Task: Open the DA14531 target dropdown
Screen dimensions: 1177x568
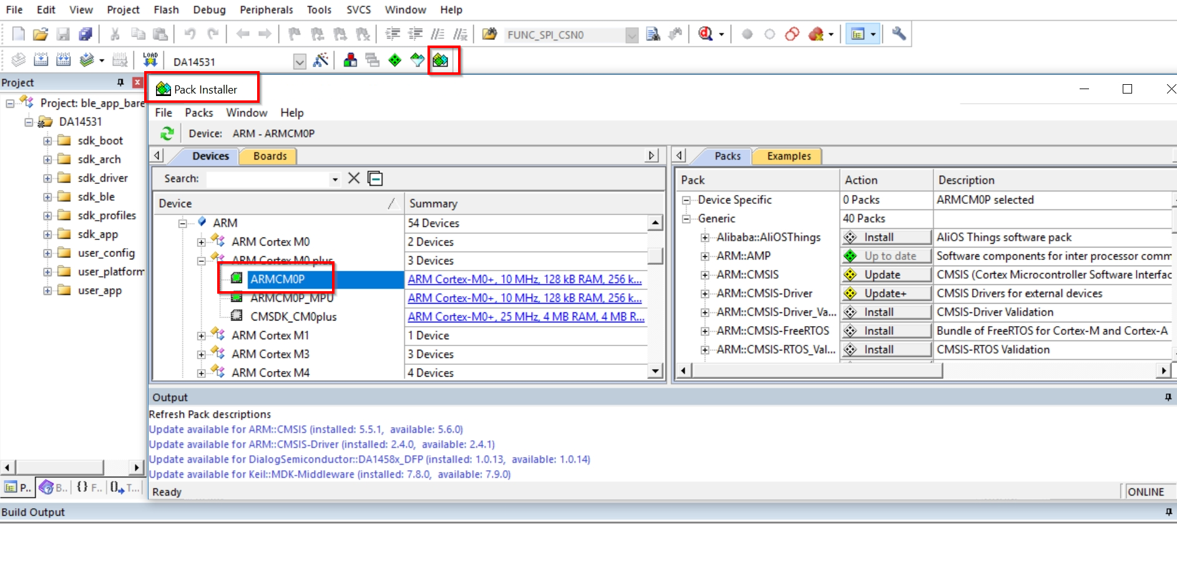Action: click(300, 61)
